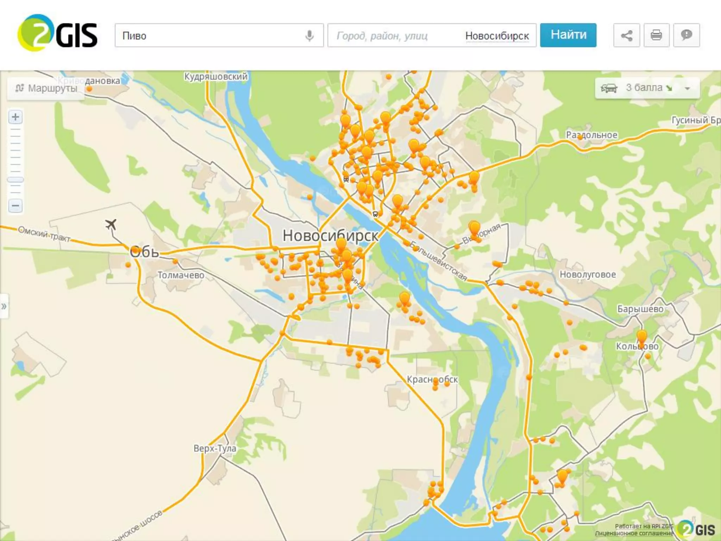
Task: Click the zoom level slider handle
Action: 15,180
